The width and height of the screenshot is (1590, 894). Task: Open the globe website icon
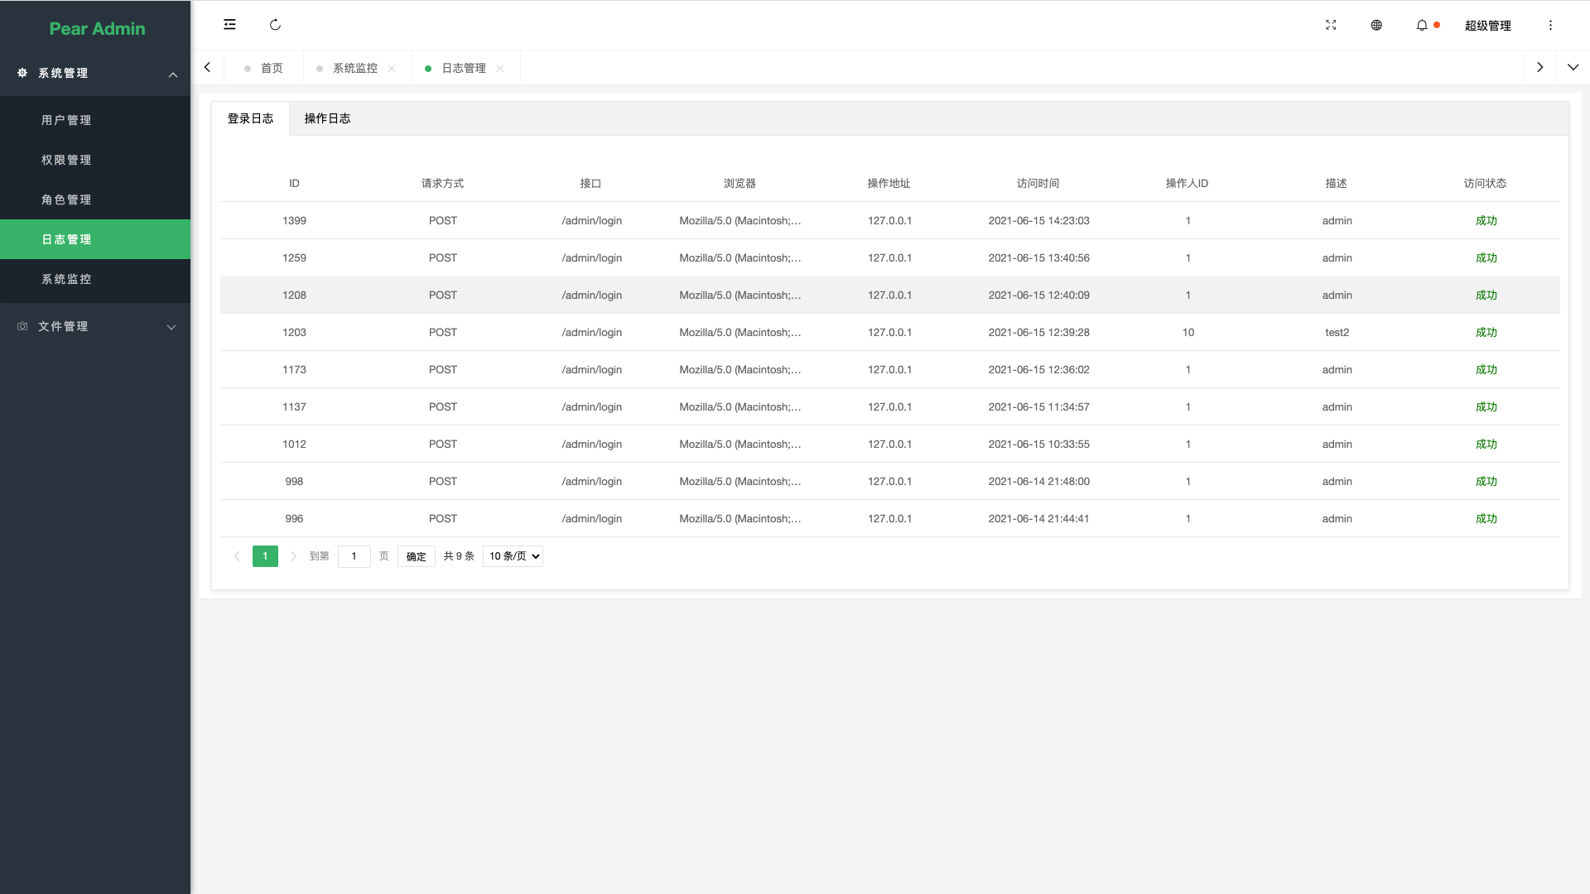point(1376,25)
